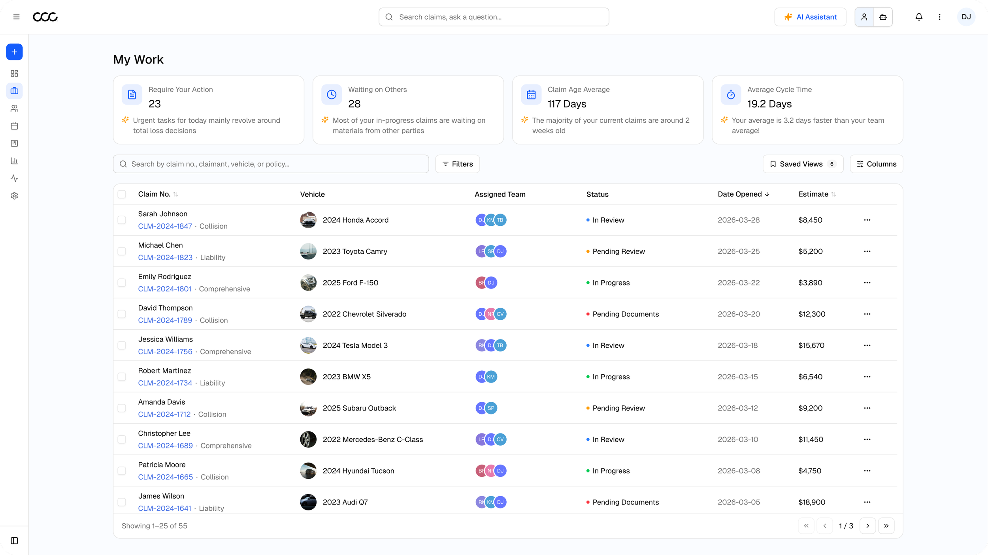Open the activity pulse sidebar icon
Screen dimensions: 988x555
coord(14,178)
